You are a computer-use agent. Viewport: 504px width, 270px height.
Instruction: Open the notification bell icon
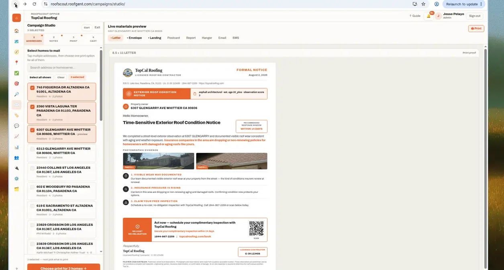[x=429, y=16]
